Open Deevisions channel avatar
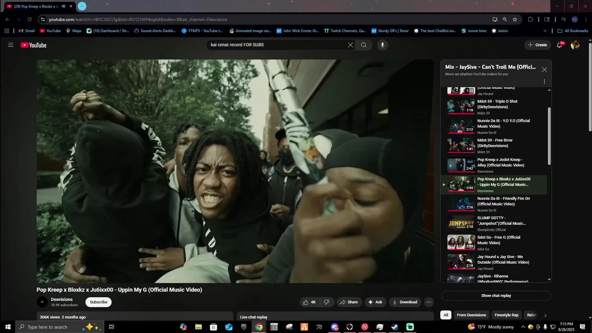This screenshot has height=333, width=592. coord(42,302)
